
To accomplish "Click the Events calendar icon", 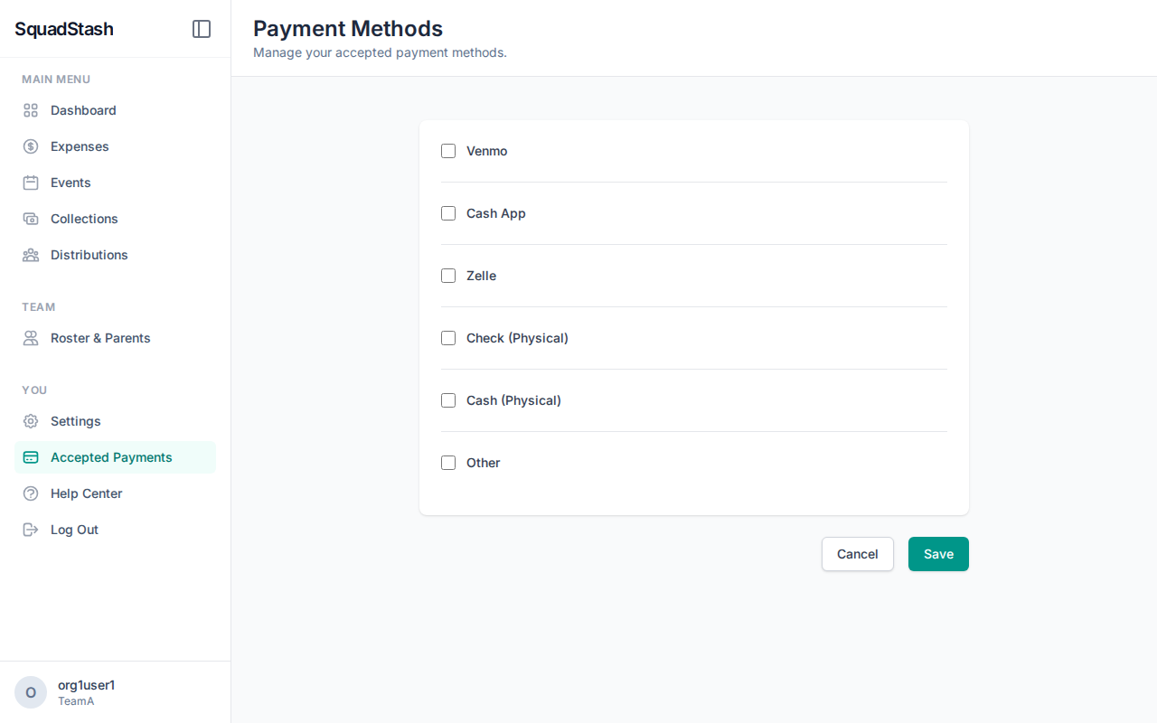I will pos(30,183).
